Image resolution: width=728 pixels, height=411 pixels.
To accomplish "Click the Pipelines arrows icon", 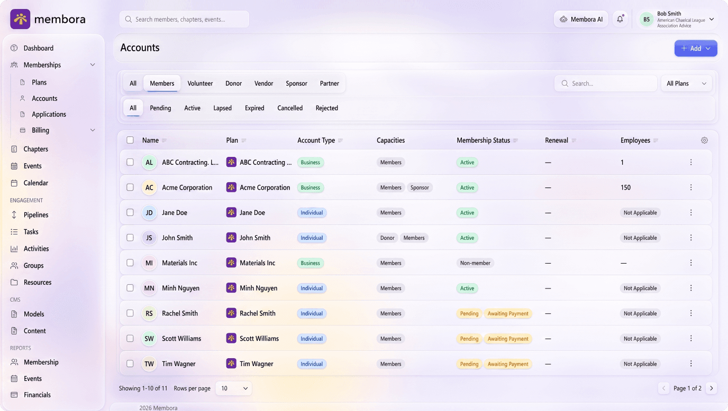I will pyautogui.click(x=14, y=215).
